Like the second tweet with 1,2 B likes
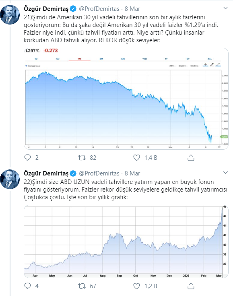 136,286
